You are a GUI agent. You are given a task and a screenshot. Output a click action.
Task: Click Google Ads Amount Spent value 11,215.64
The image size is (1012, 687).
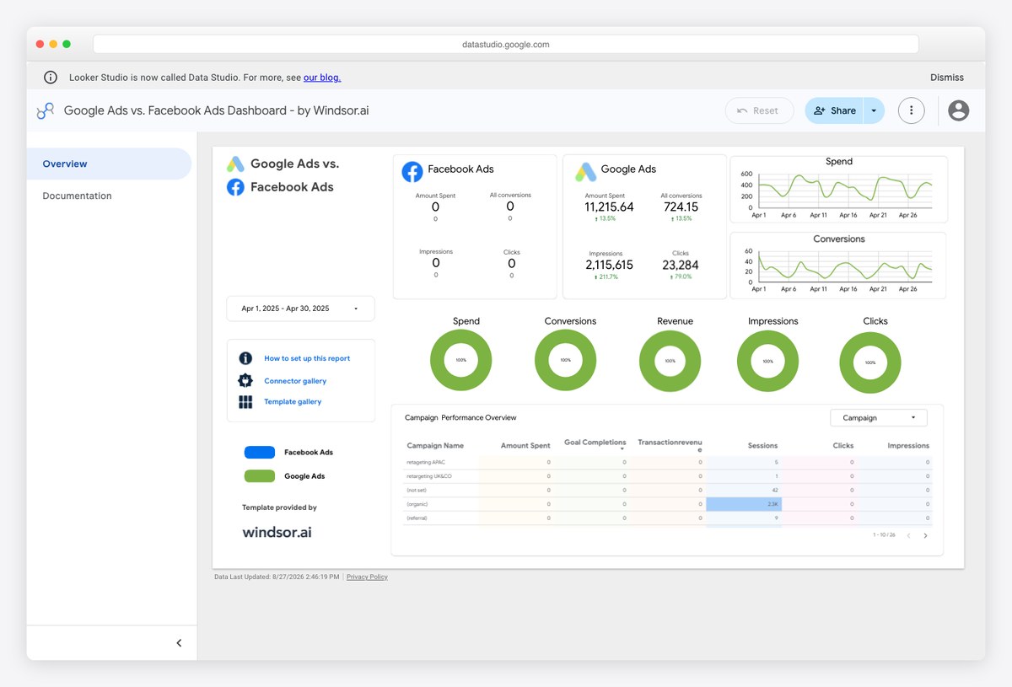pyautogui.click(x=609, y=207)
